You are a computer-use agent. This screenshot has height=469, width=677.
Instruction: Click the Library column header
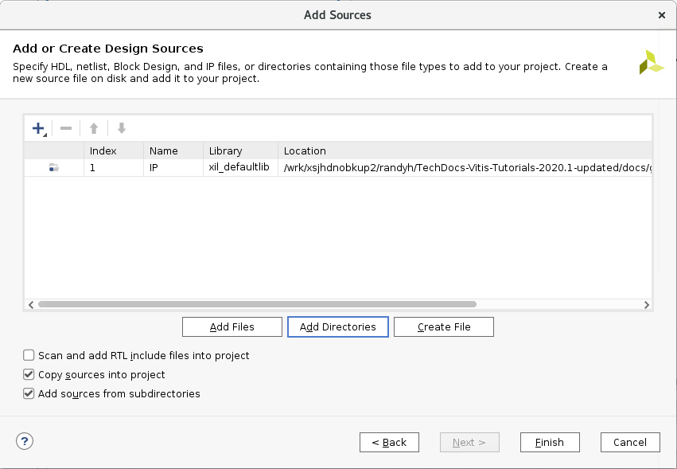(x=241, y=150)
